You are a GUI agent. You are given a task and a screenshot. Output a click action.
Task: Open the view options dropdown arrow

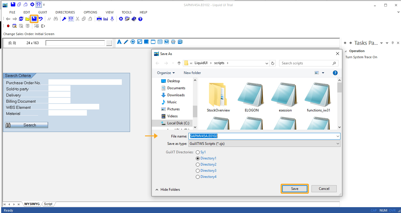pyautogui.click(x=323, y=73)
